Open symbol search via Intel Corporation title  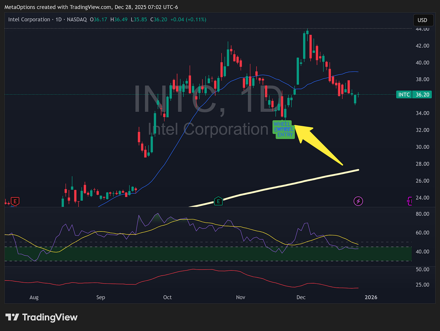(x=29, y=19)
